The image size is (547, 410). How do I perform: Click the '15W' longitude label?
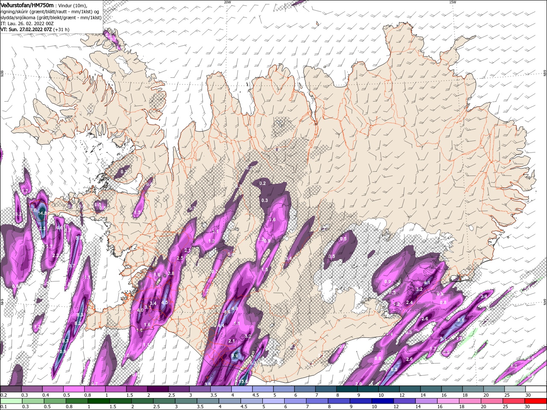click(x=453, y=2)
